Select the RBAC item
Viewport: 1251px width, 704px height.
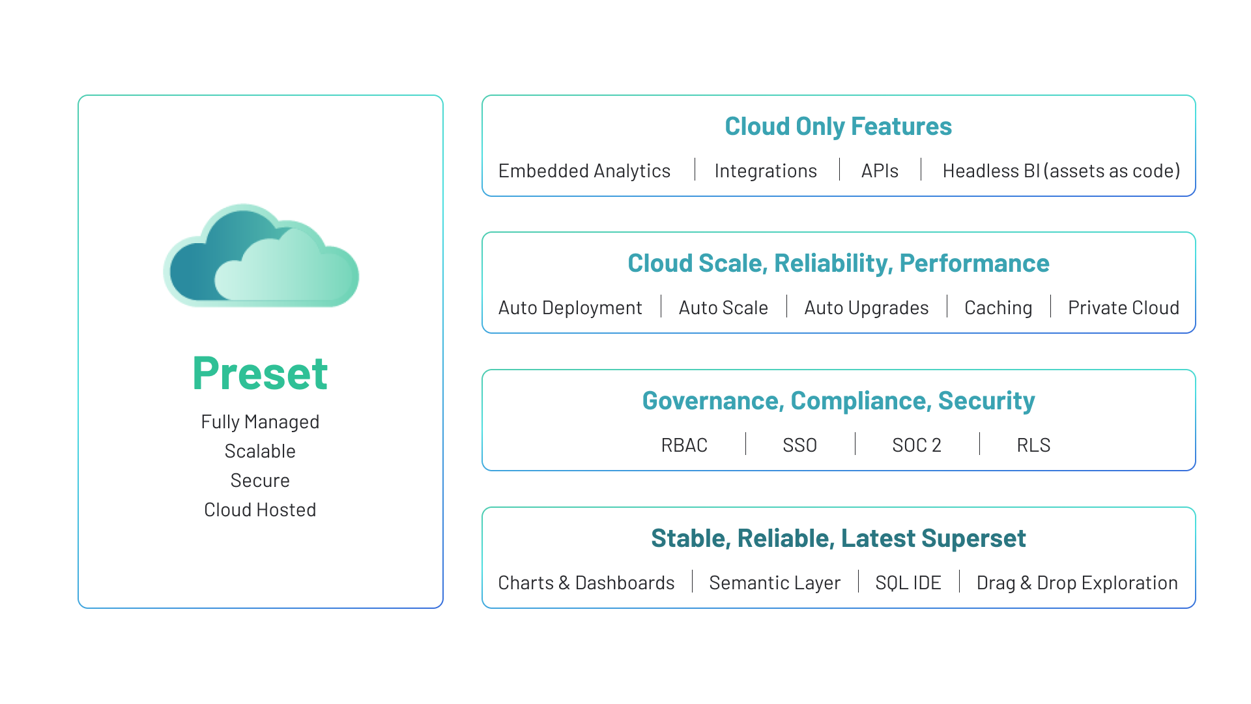(684, 445)
